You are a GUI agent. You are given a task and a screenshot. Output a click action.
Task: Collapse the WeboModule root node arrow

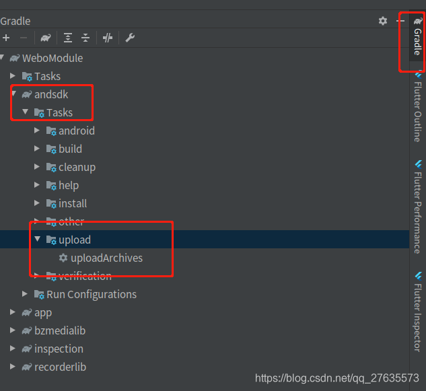[x=2, y=57]
